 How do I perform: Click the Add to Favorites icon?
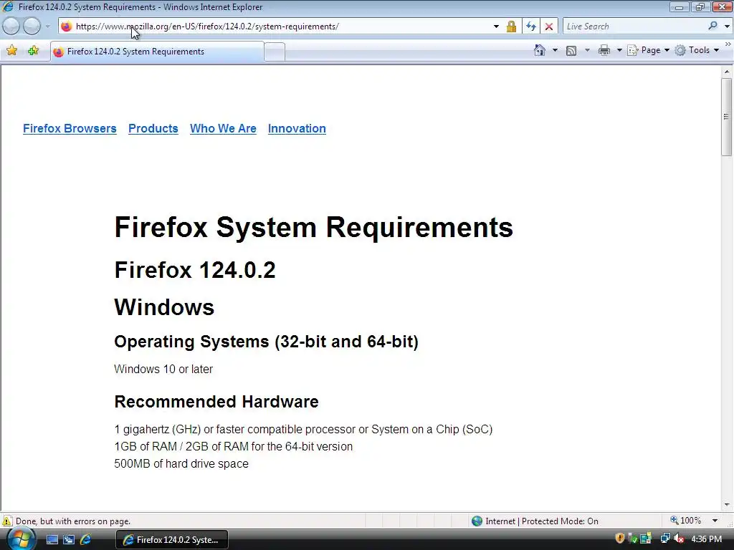(x=33, y=51)
